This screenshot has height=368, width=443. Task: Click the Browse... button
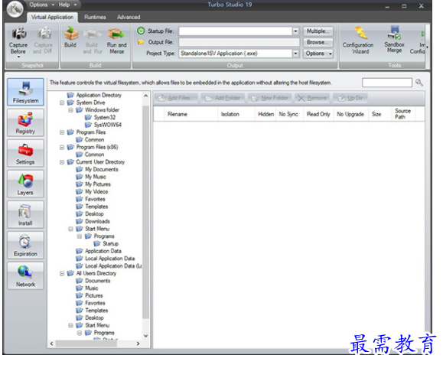(318, 42)
